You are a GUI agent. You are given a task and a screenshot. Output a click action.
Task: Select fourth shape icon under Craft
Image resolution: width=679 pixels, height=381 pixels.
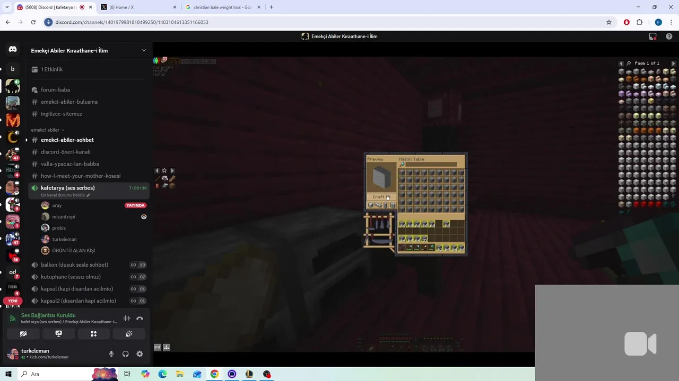point(393,205)
